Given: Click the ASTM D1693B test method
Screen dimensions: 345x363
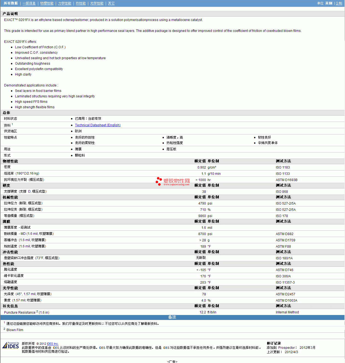Looking at the screenshot, I should 287,180.
